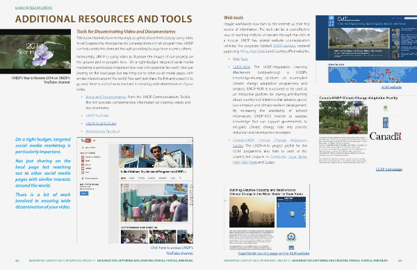Click the ALM website screenshot with mountain photo
417x270 pixels.
coord(366,49)
